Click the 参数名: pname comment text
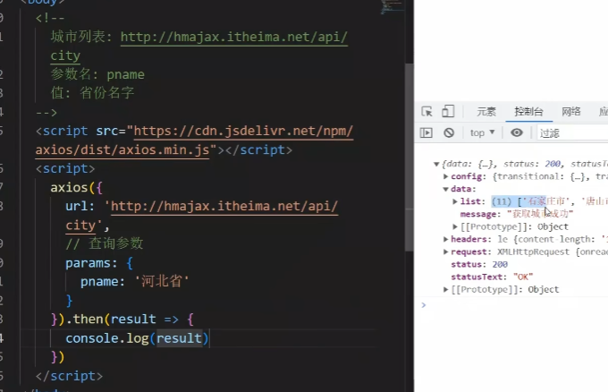 [97, 74]
